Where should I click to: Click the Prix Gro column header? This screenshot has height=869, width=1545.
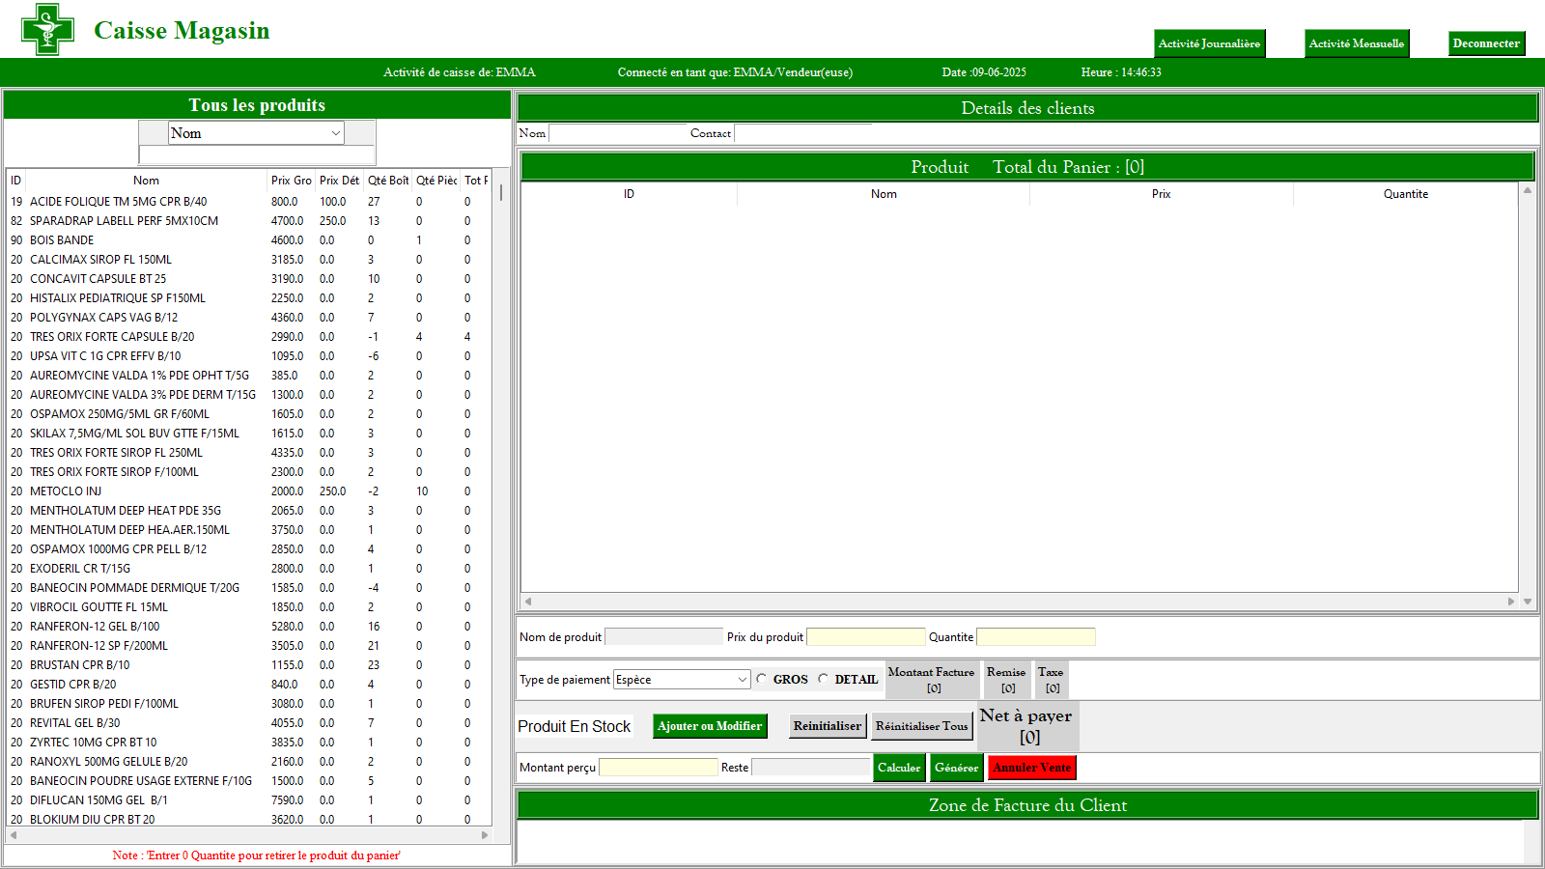pyautogui.click(x=291, y=180)
